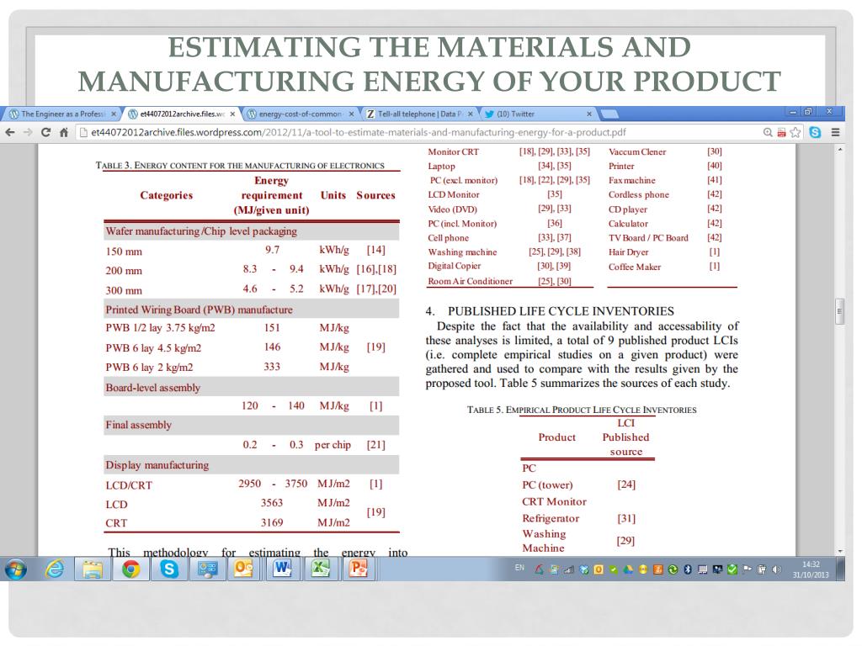
Task: Open the Chrome home page button
Action: pyautogui.click(x=64, y=132)
